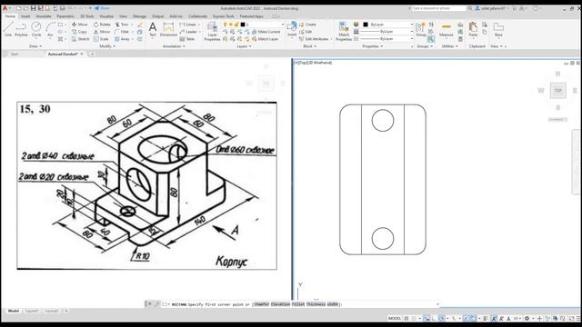
Task: Click the Leader button
Action: [x=188, y=32]
